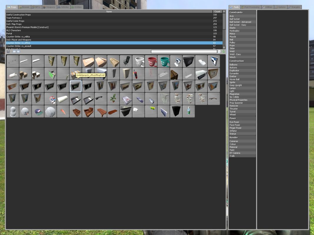
Task: Choose the Counter-Strike: cs_militia row
Action: 114,36
